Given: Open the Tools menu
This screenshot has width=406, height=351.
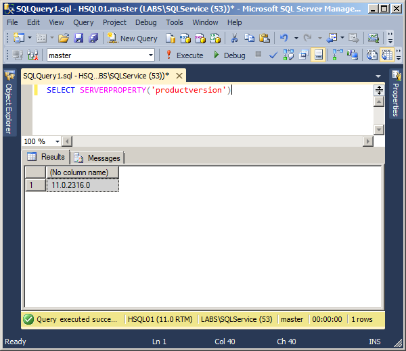Looking at the screenshot, I should 175,22.
